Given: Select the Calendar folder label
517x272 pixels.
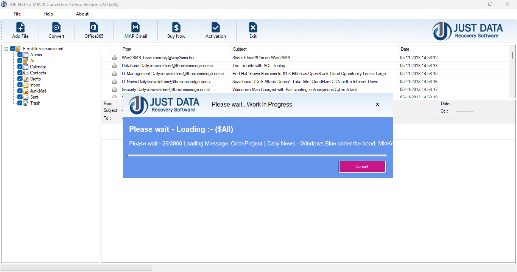Looking at the screenshot, I should point(38,67).
